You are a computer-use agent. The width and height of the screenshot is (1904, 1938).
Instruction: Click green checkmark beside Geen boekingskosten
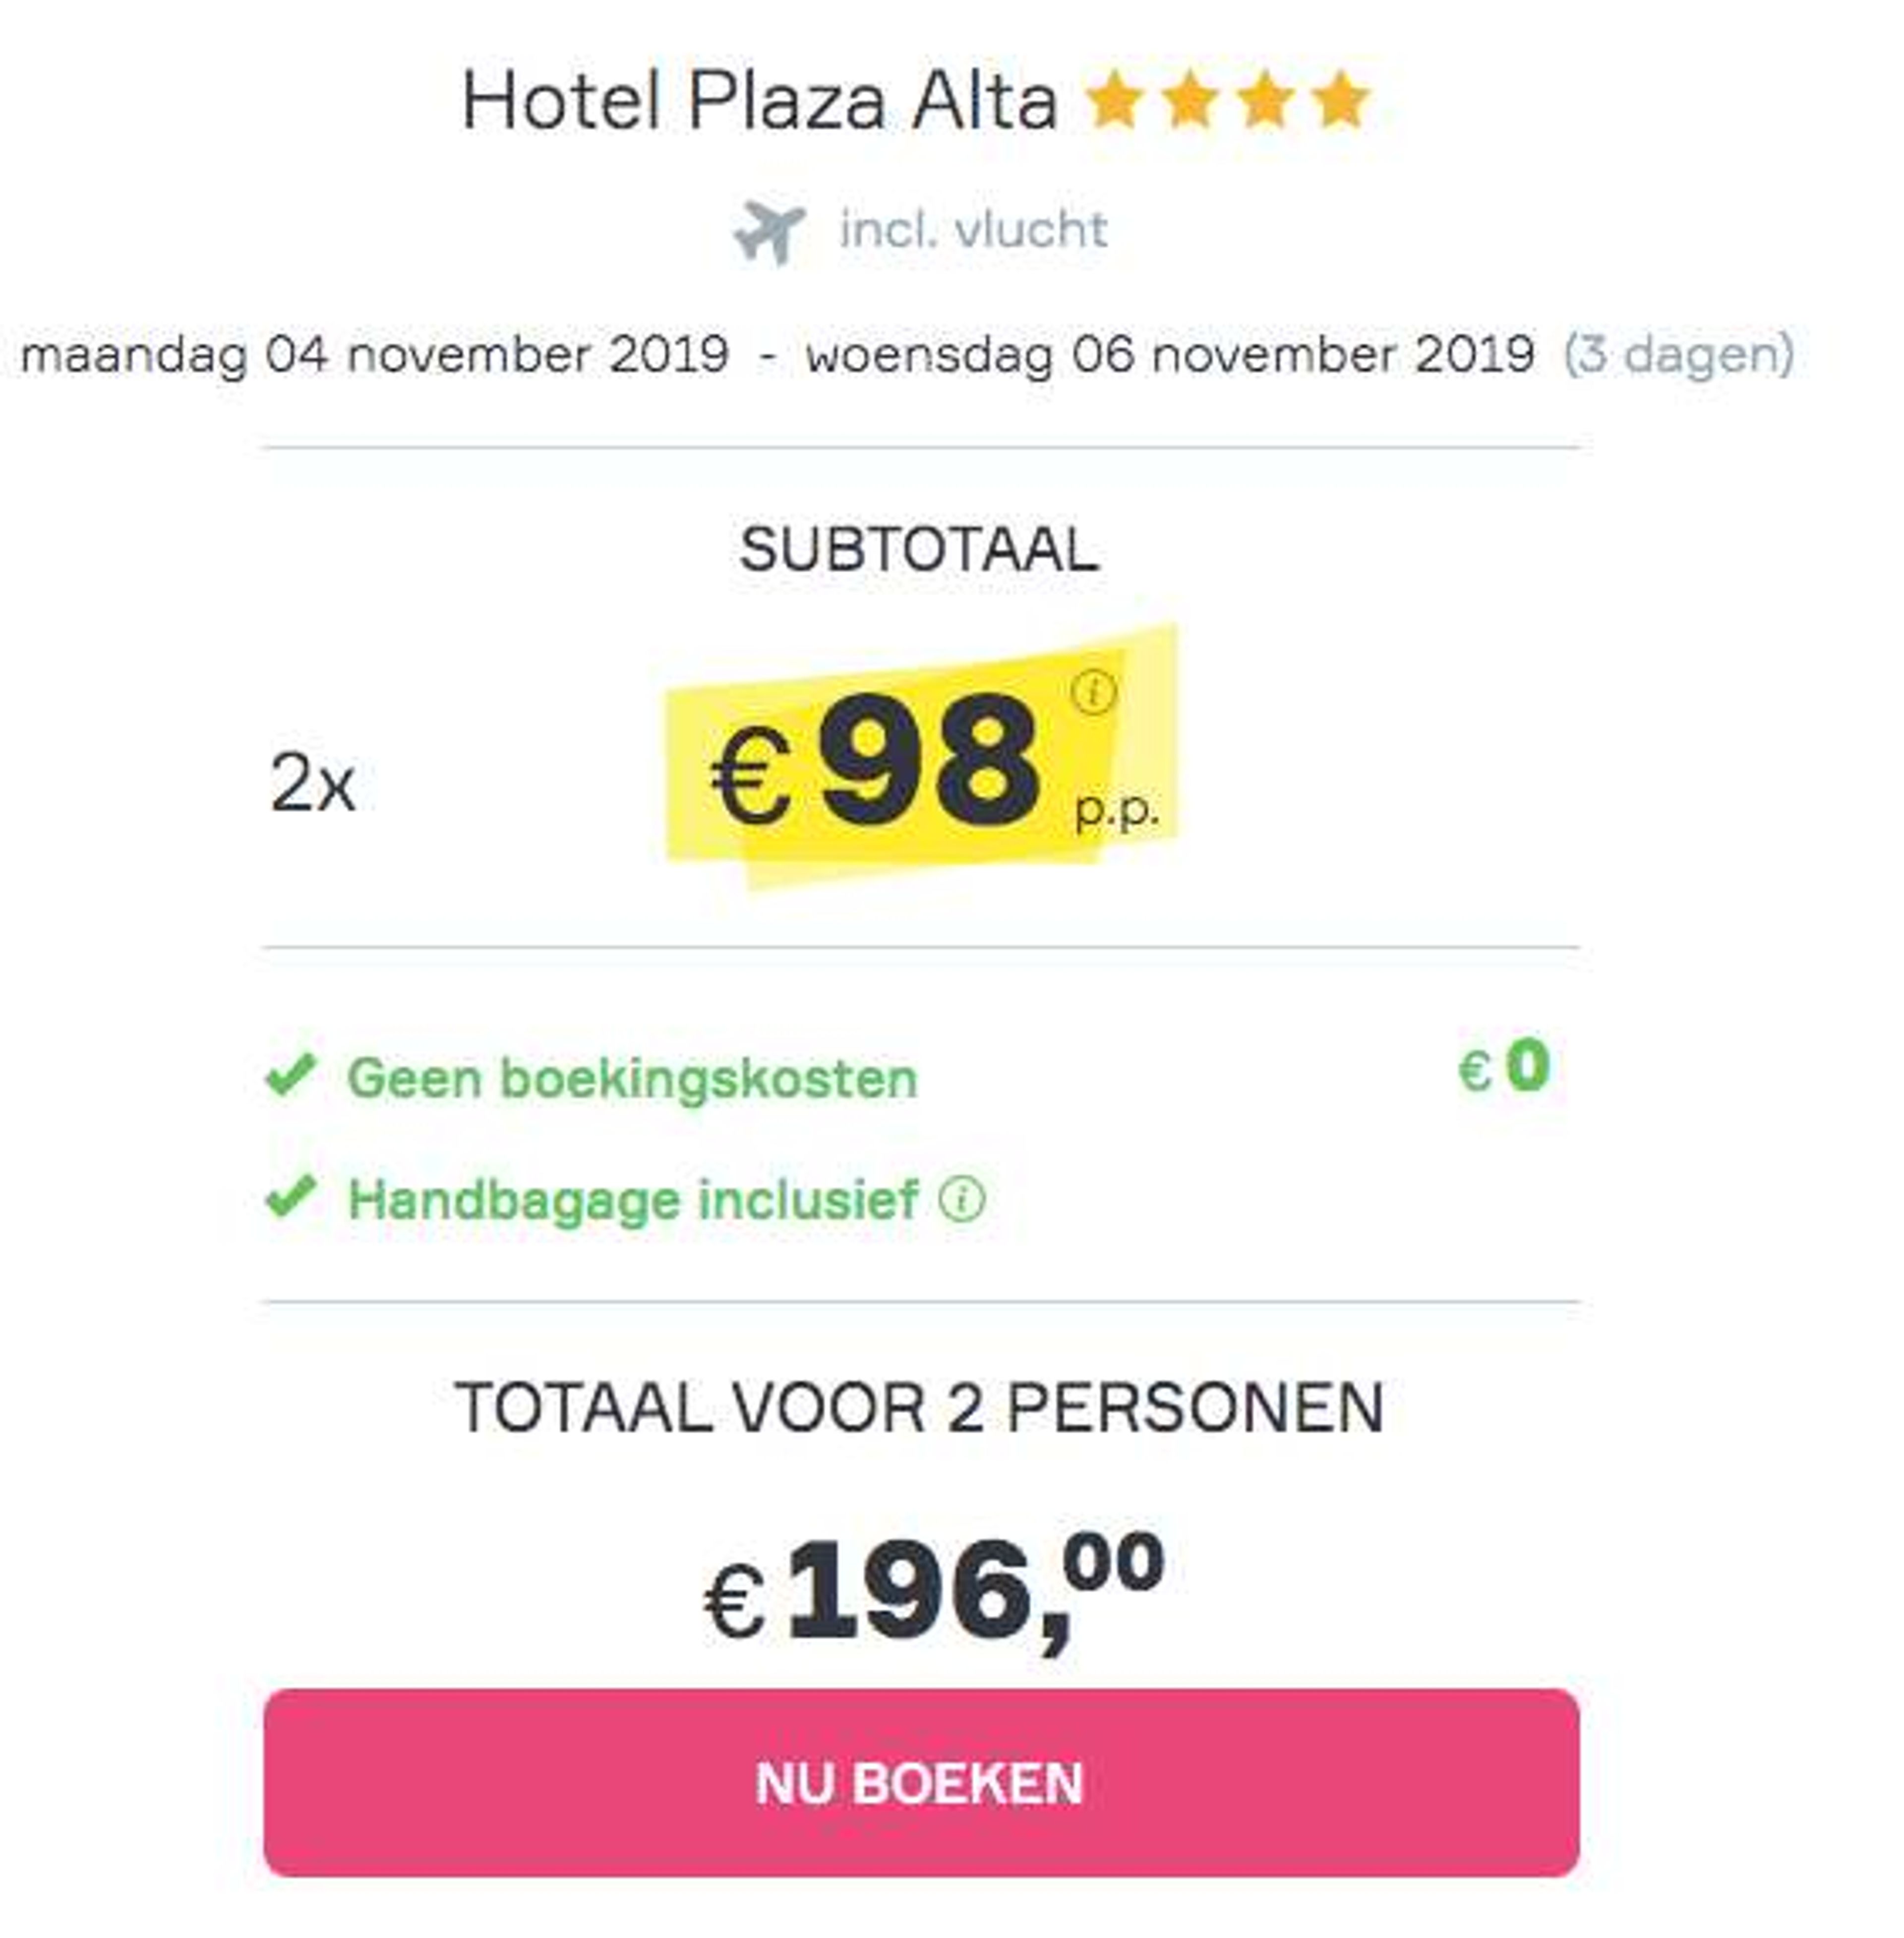[x=291, y=1075]
